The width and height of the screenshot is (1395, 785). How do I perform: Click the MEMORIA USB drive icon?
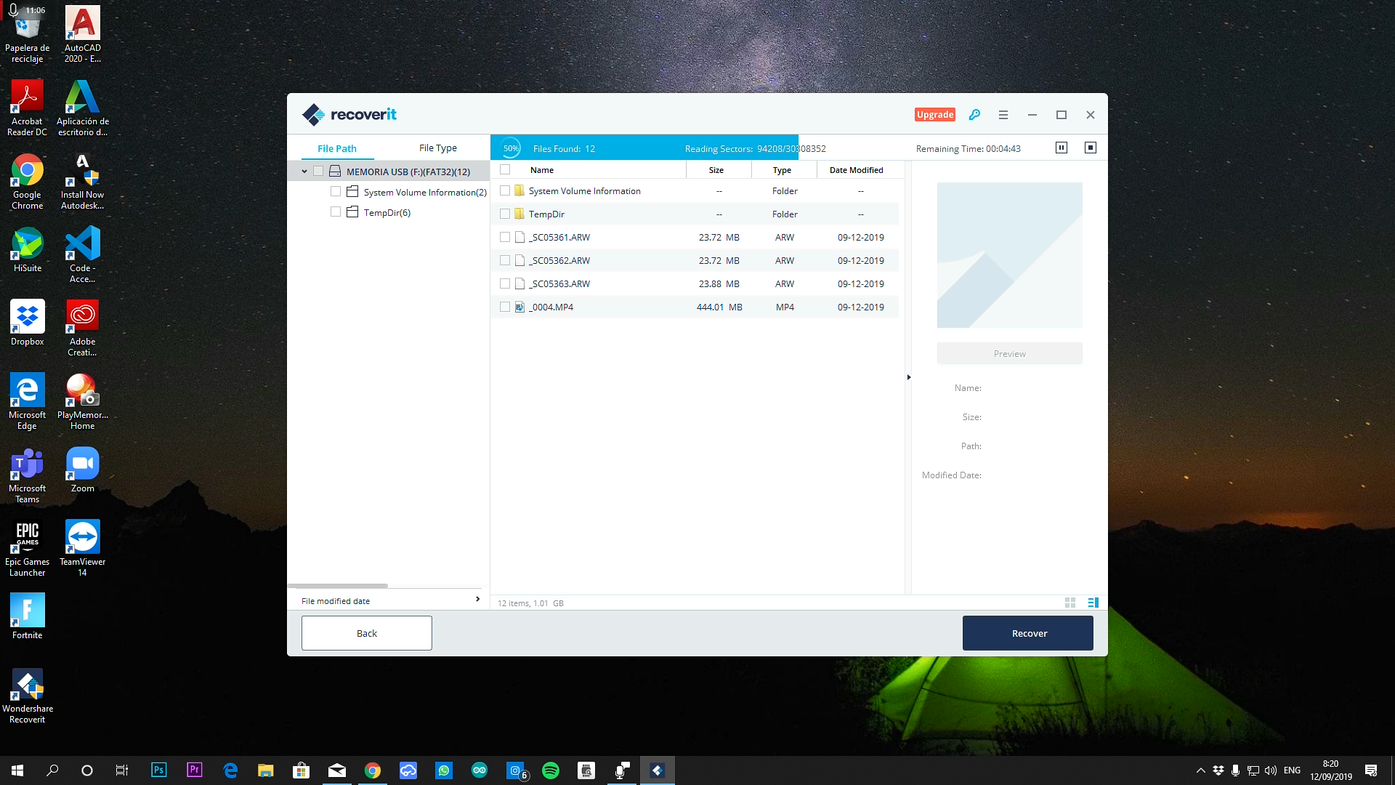tap(335, 171)
